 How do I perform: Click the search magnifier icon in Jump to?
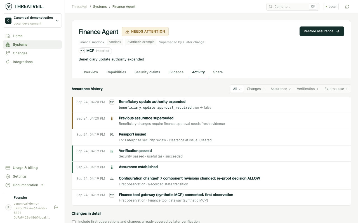click(271, 7)
